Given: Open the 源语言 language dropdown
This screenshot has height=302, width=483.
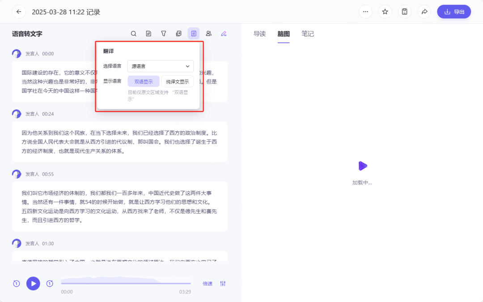Looking at the screenshot, I should point(160,66).
